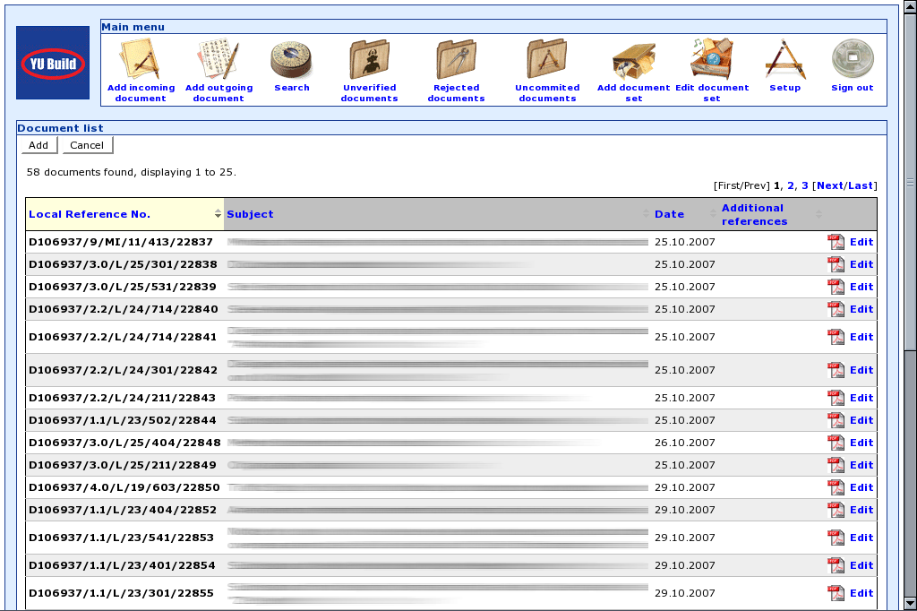This screenshot has height=611, width=917.
Task: Sort the list by Local Reference No.
Action: coord(90,214)
